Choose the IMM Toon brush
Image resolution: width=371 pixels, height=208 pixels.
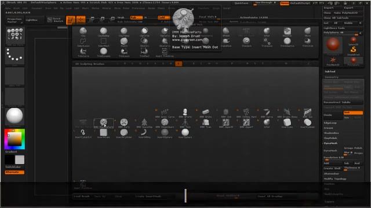point(185,123)
